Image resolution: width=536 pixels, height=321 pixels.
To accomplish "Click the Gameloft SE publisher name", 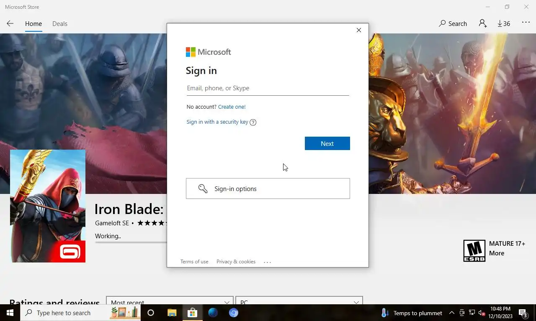I will click(112, 223).
